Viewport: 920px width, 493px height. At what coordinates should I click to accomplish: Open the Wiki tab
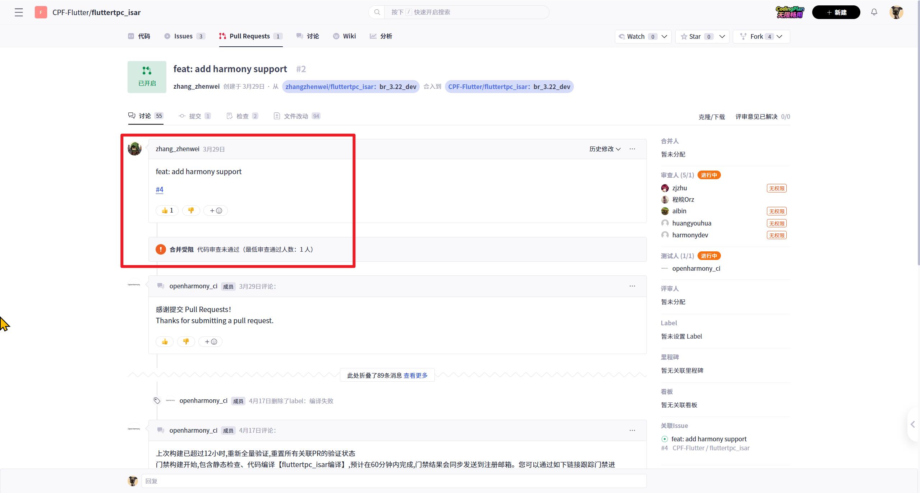click(344, 36)
